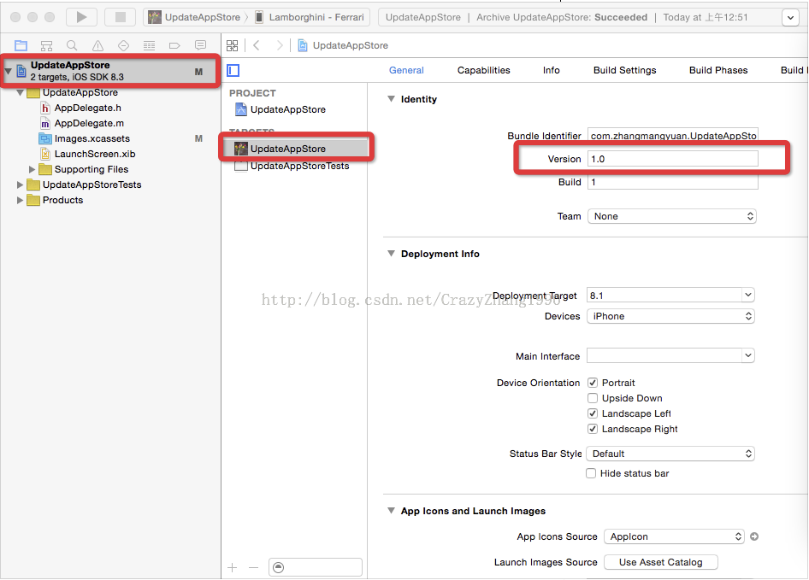Open the Symbol navigator icon
The width and height of the screenshot is (809, 580).
pyautogui.click(x=46, y=46)
